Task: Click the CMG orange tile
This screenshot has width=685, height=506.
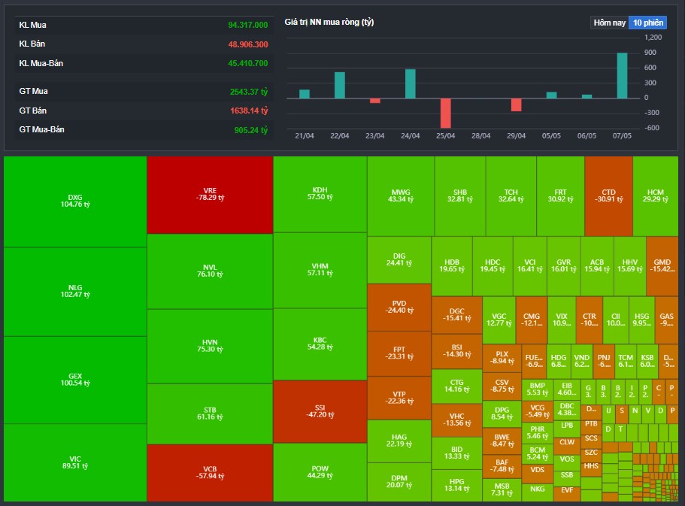Action: point(532,320)
